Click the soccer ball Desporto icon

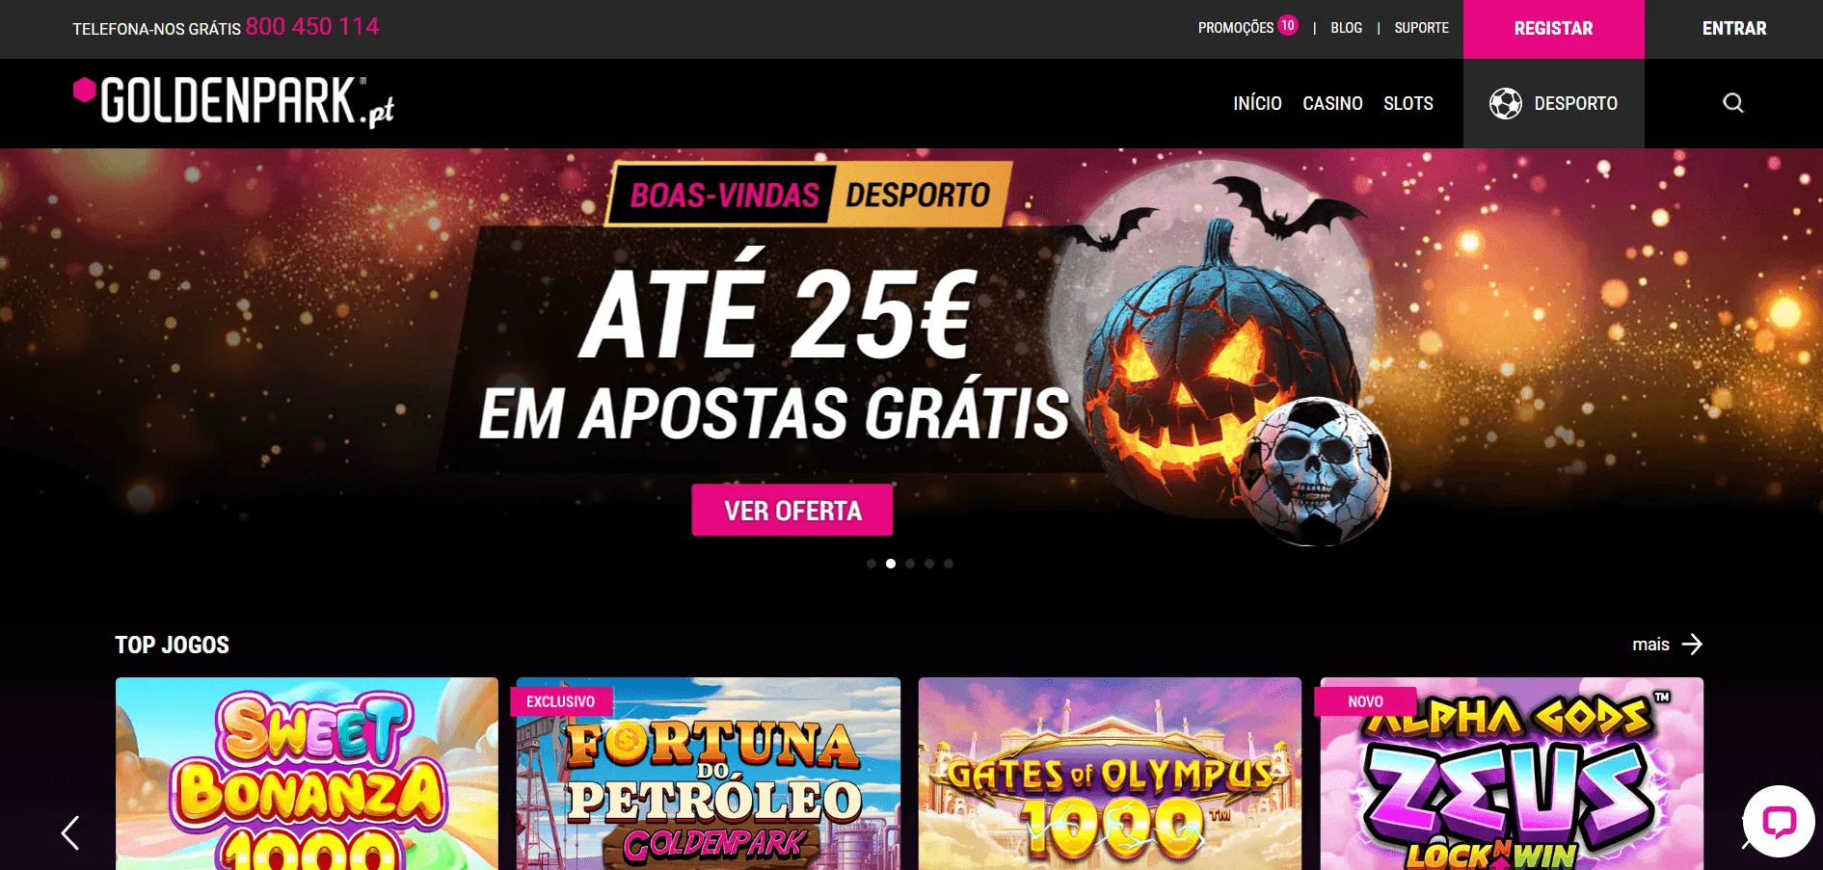(1505, 103)
